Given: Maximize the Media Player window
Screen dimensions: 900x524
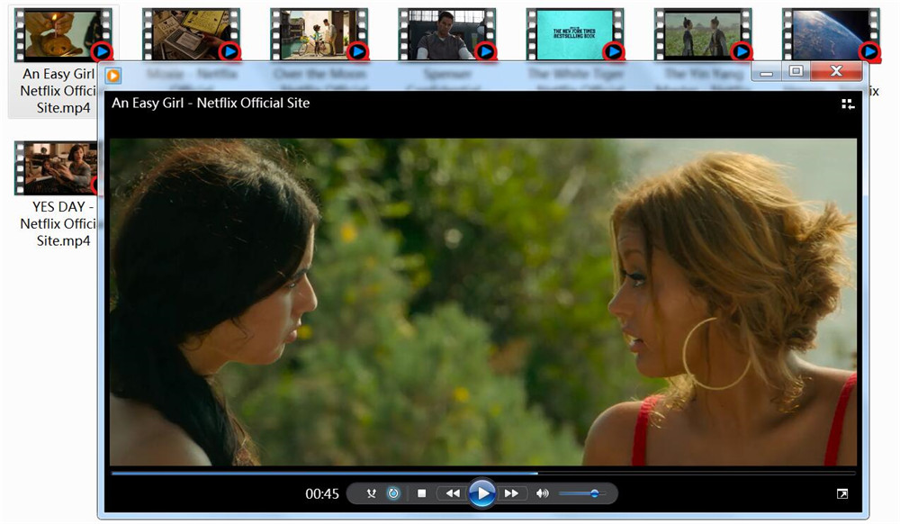Looking at the screenshot, I should click(796, 71).
